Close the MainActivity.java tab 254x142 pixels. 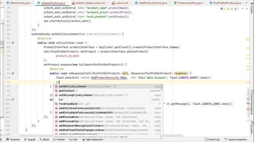33,3
